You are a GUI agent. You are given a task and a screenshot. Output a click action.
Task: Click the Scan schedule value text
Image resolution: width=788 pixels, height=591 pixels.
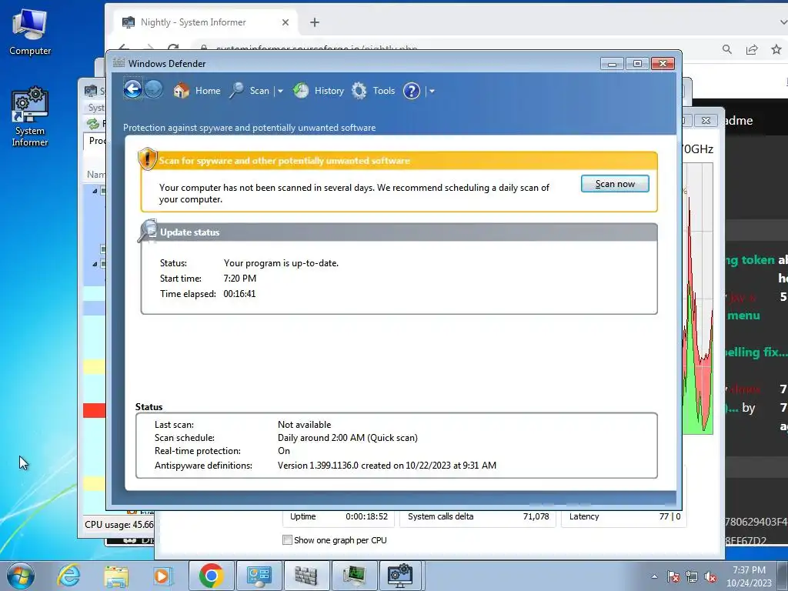[348, 438]
